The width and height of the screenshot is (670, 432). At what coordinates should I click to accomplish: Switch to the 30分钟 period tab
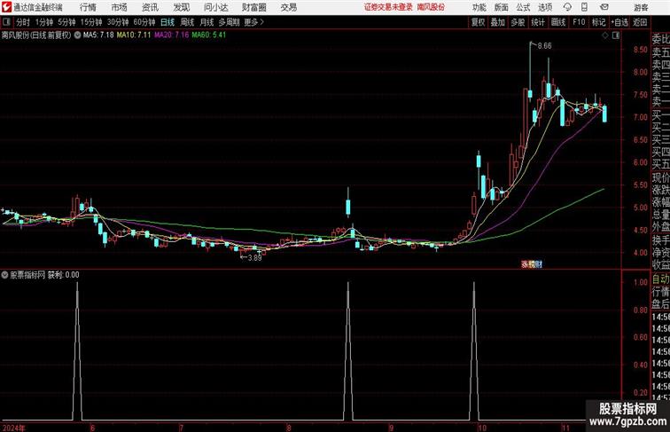pyautogui.click(x=118, y=22)
